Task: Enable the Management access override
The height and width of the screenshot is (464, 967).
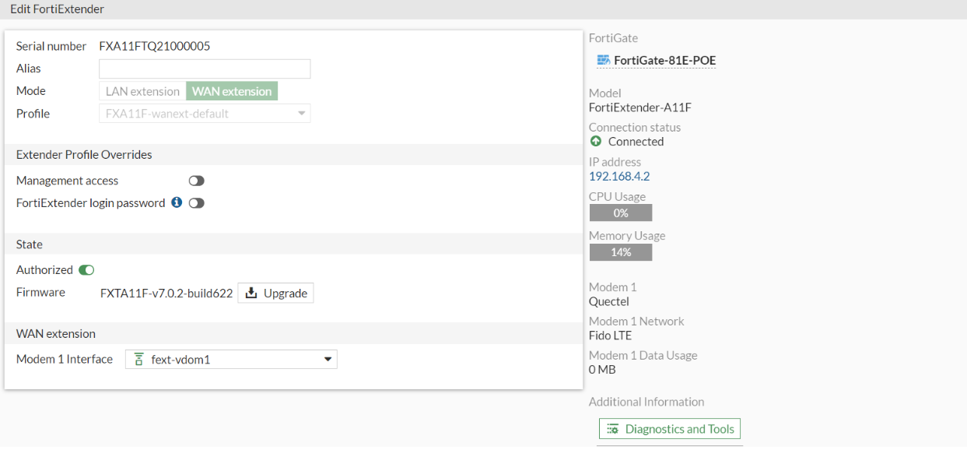Action: [196, 180]
